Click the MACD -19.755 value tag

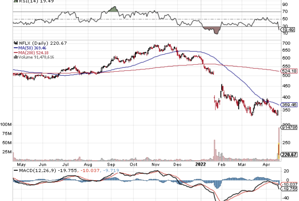[289, 189]
